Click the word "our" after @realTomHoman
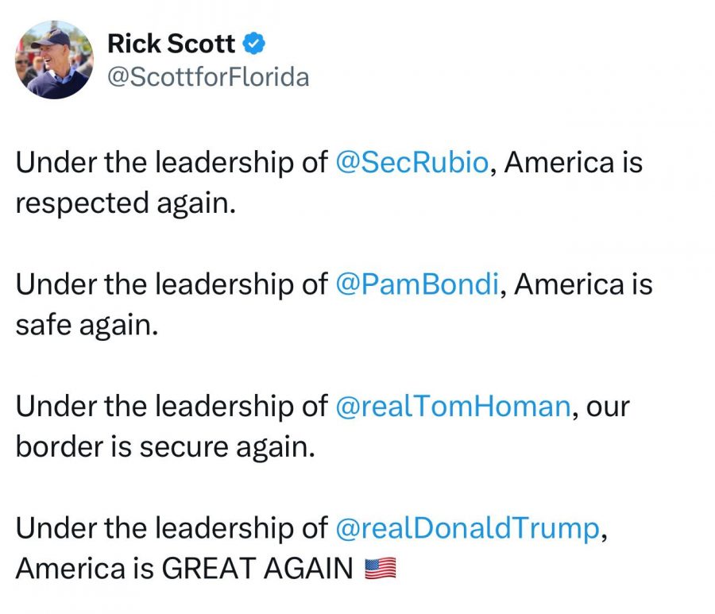Viewport: 715px width, 614px height. pyautogui.click(x=608, y=407)
